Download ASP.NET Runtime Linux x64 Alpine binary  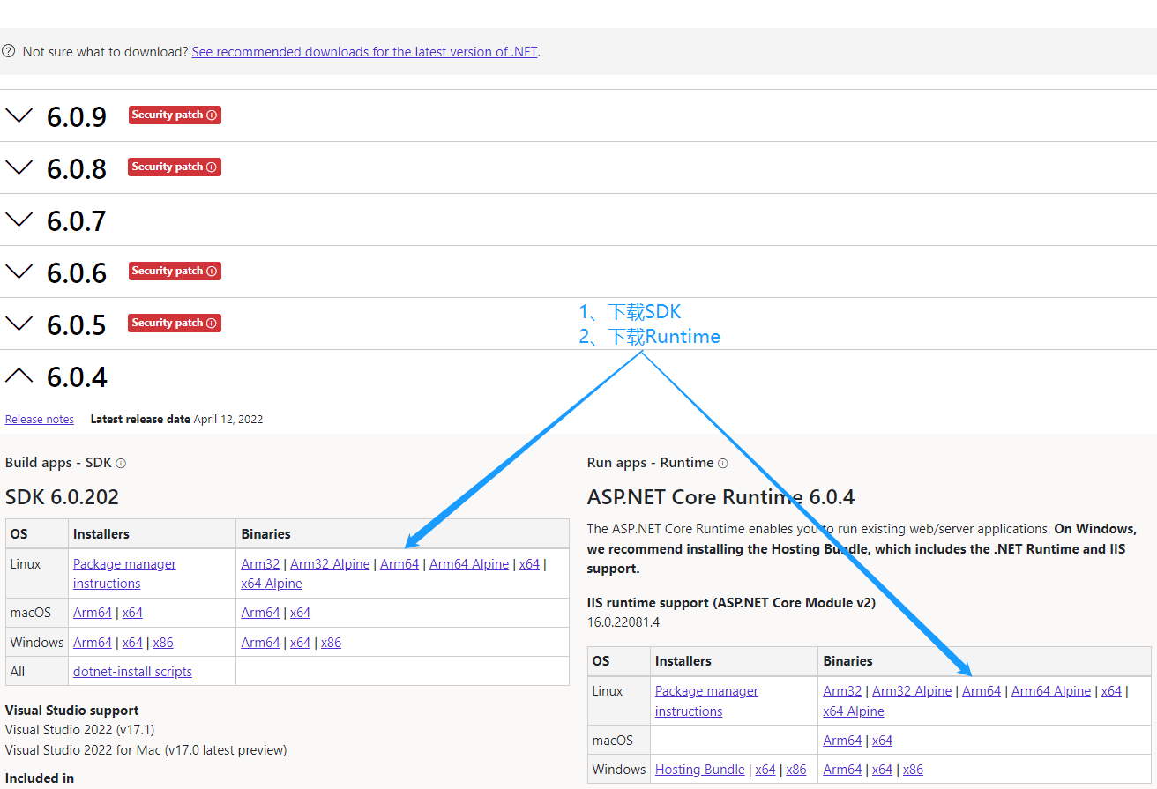[854, 711]
